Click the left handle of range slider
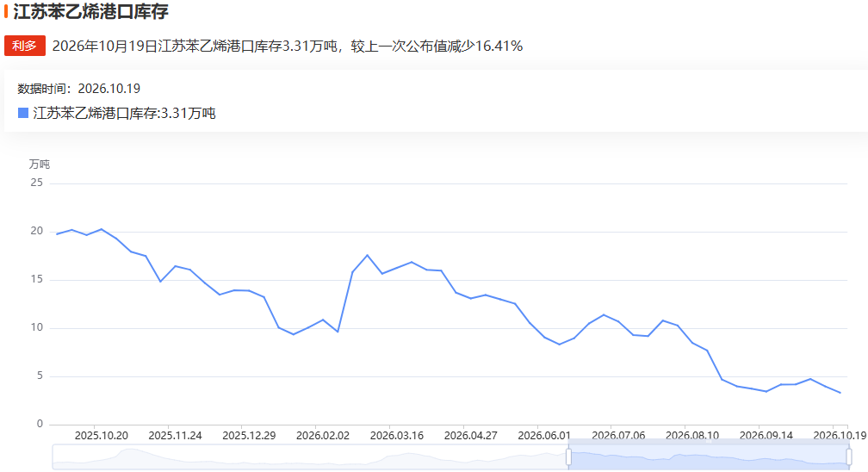Screen dimensions: 868x472 tap(568, 457)
